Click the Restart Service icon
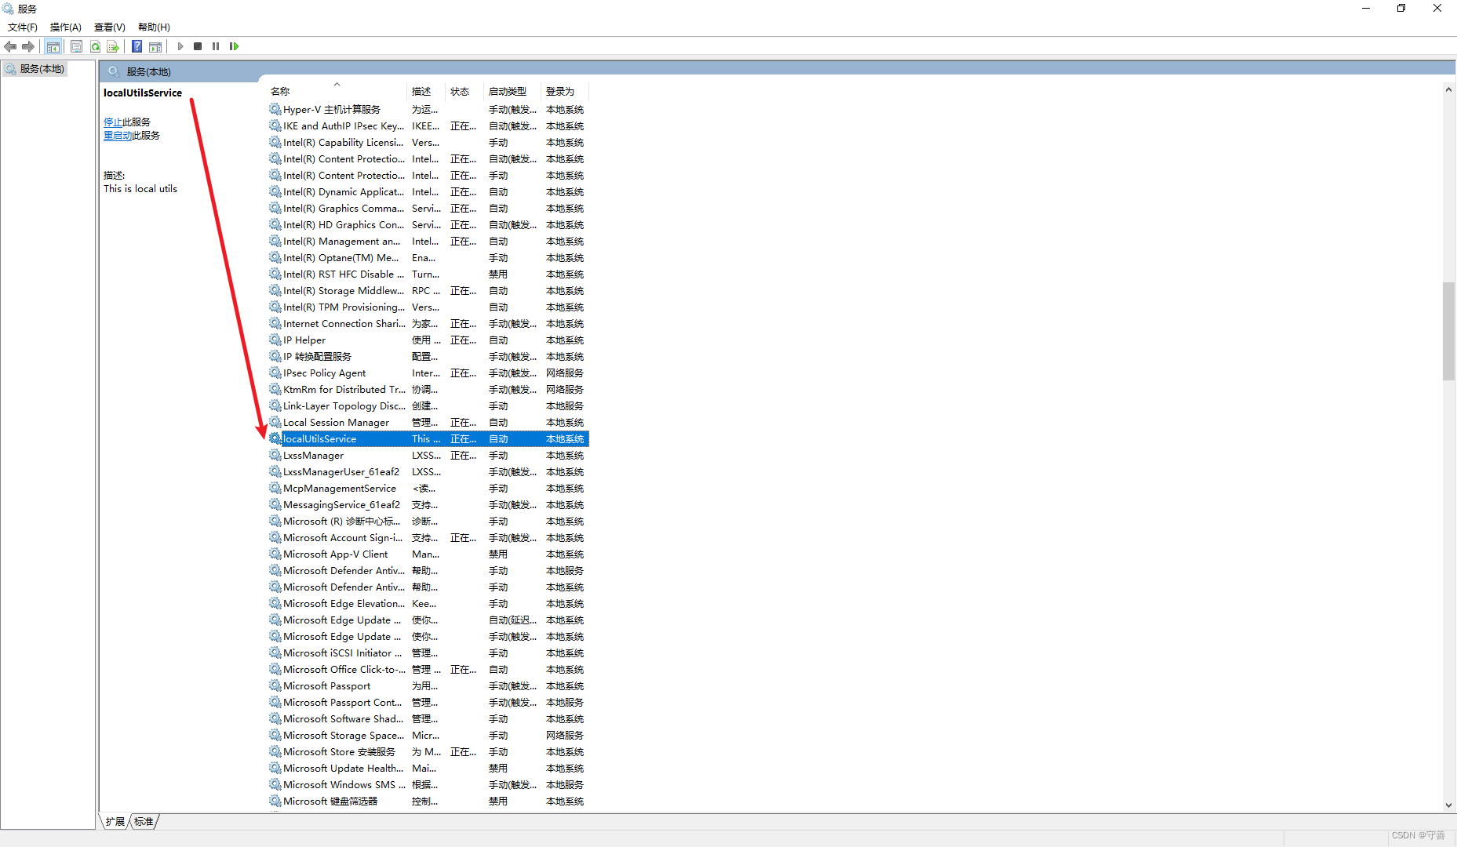The width and height of the screenshot is (1457, 847). 234,46
